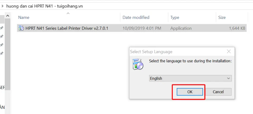Click Cancel in Select Setup Language dialog
Screen dimensions: 253x114
click(218, 92)
